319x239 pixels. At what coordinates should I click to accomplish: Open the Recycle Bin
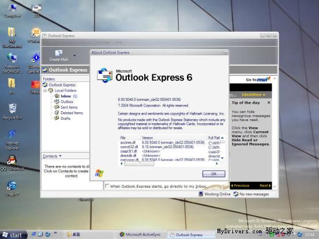12,111
